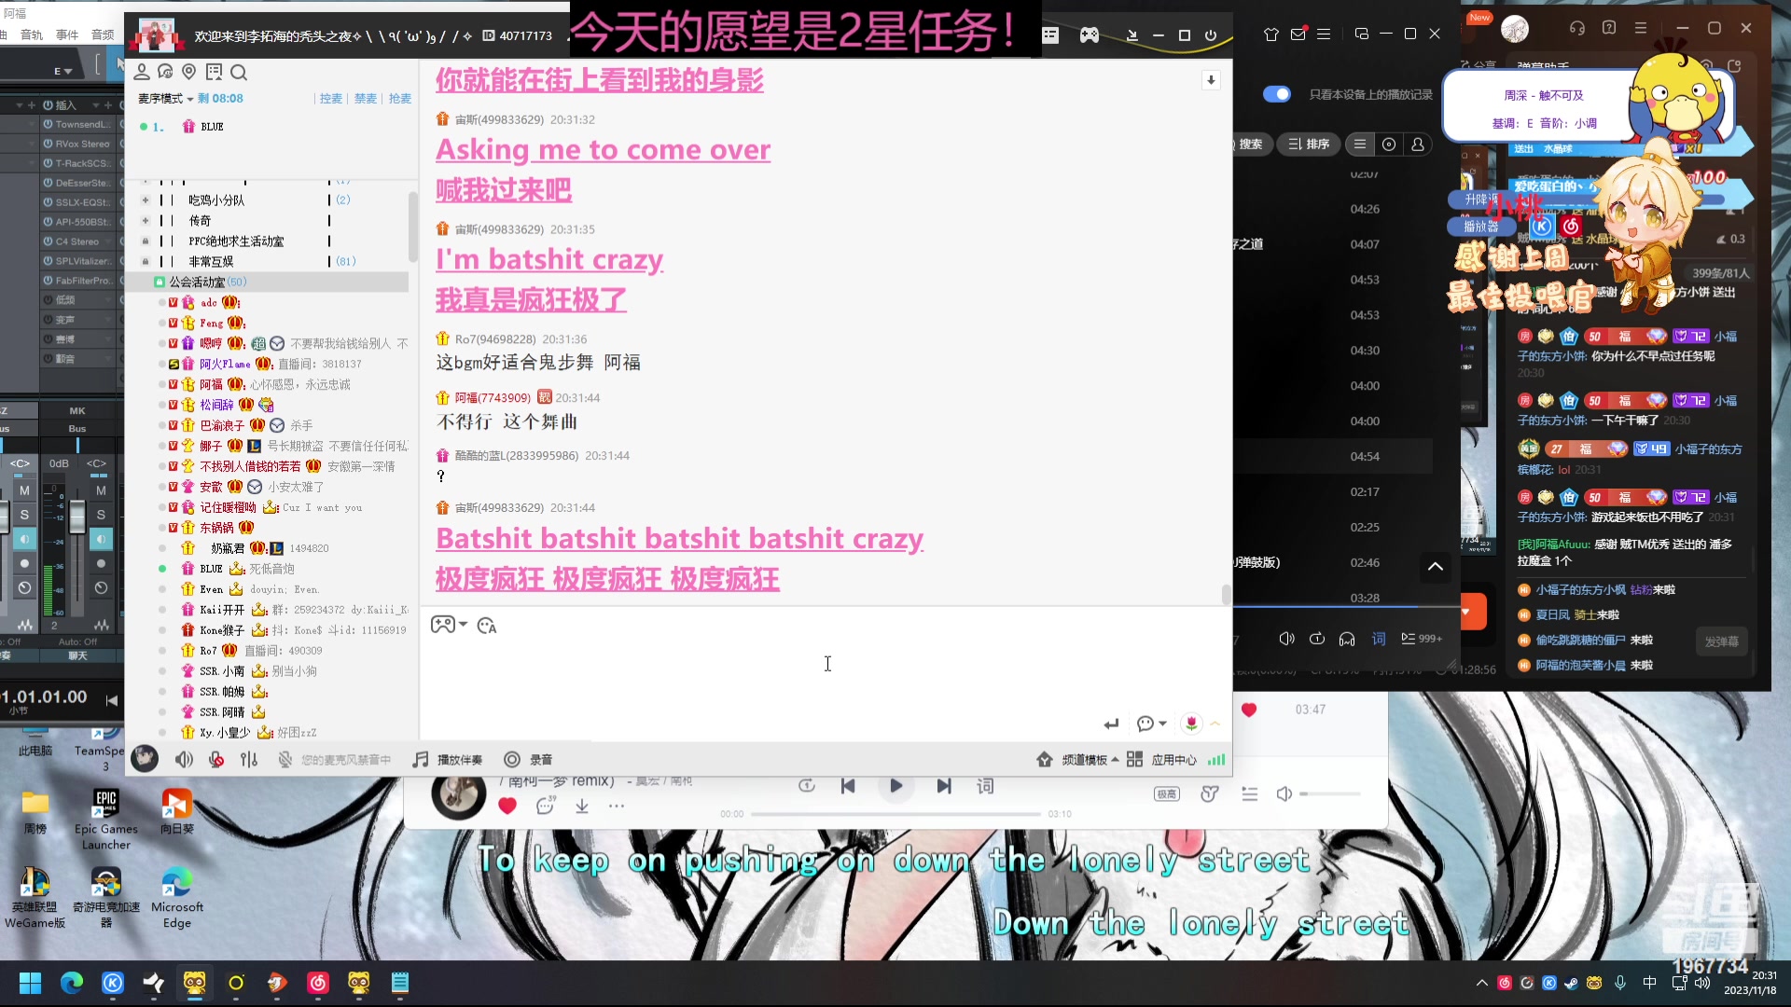This screenshot has width=1791, height=1007.
Task: Click 播放伴奏 button in YY bottom bar
Action: tap(448, 760)
